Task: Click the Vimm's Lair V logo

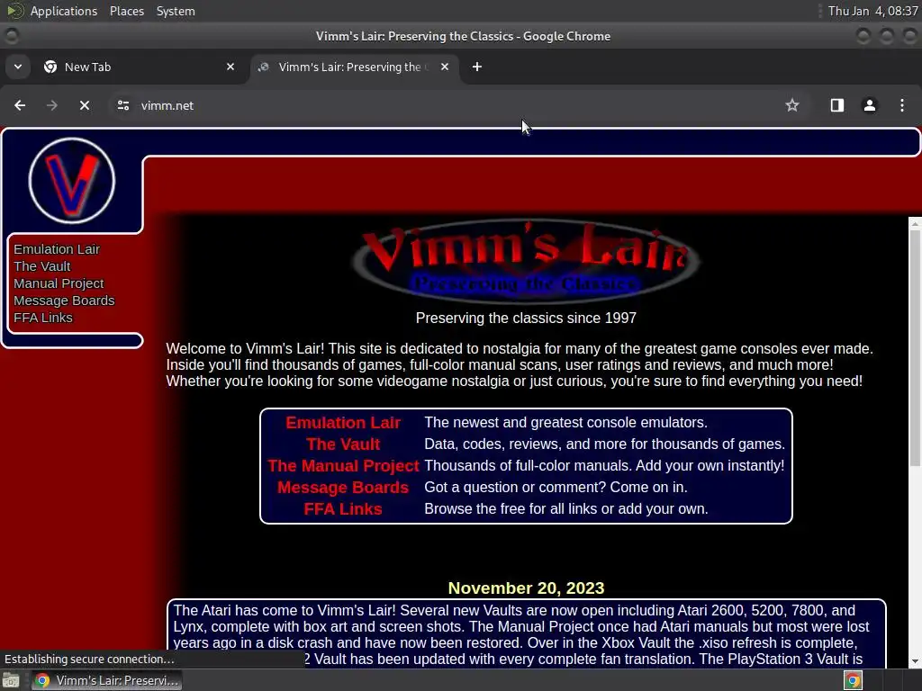Action: [x=72, y=180]
